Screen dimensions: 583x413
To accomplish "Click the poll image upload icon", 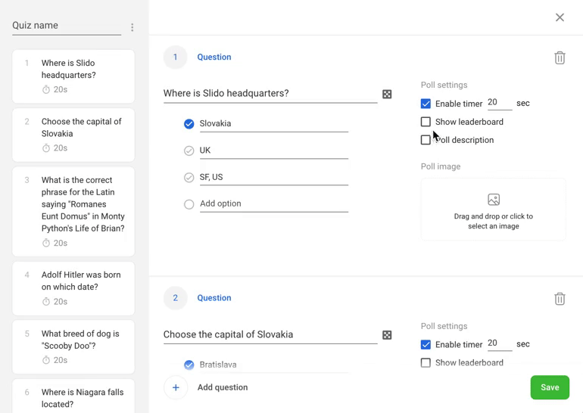I will point(494,200).
